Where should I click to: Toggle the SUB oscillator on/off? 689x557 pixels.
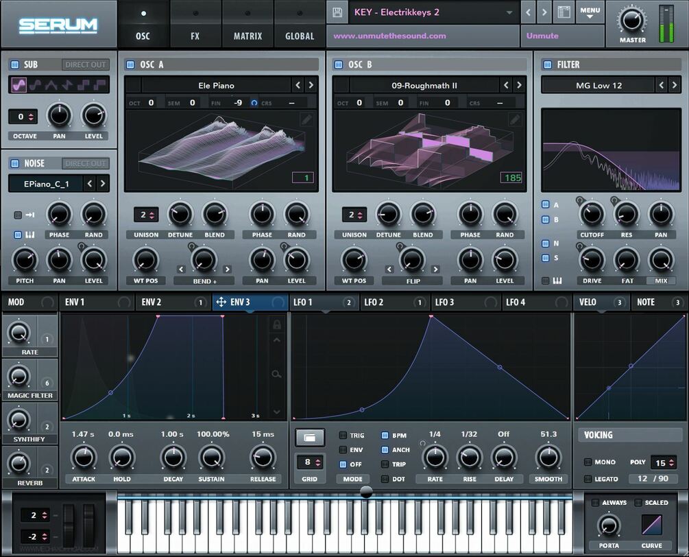pos(15,64)
